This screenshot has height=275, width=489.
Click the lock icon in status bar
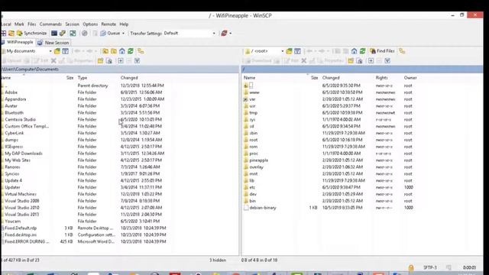pos(411,267)
